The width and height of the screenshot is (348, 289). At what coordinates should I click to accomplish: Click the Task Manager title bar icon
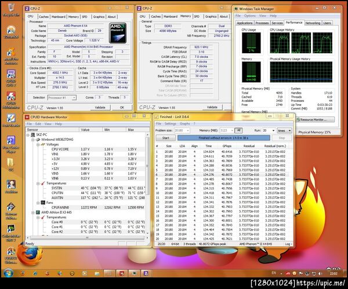point(236,9)
